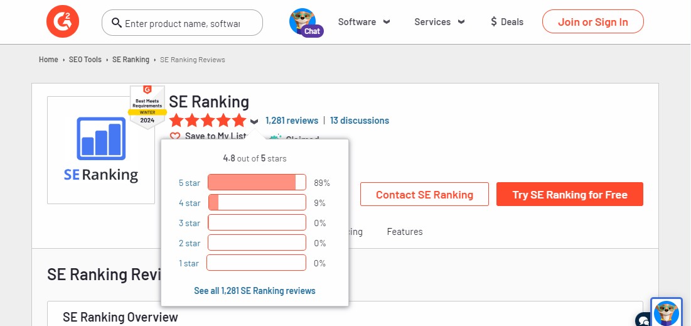
Task: Click the 4.8 out of 5 stars text
Action: click(255, 158)
